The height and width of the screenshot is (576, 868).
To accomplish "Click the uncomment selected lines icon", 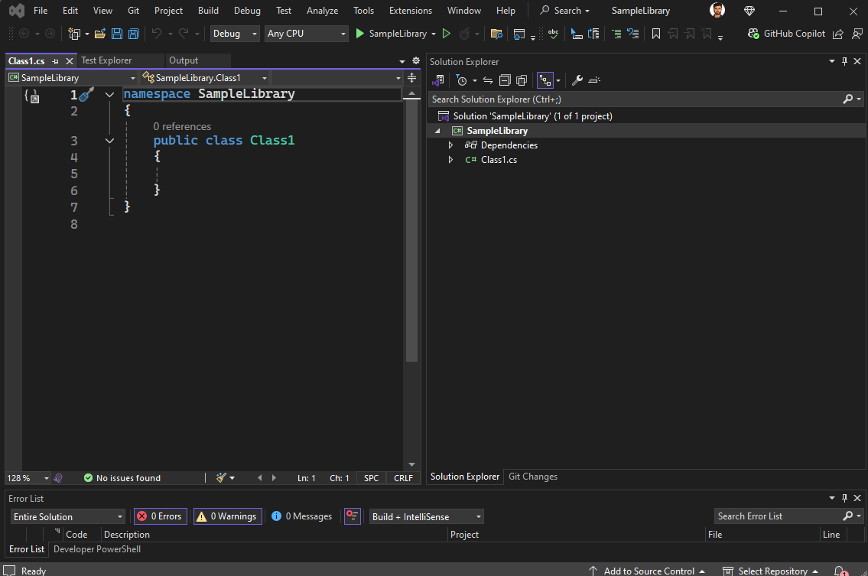I will tap(633, 34).
